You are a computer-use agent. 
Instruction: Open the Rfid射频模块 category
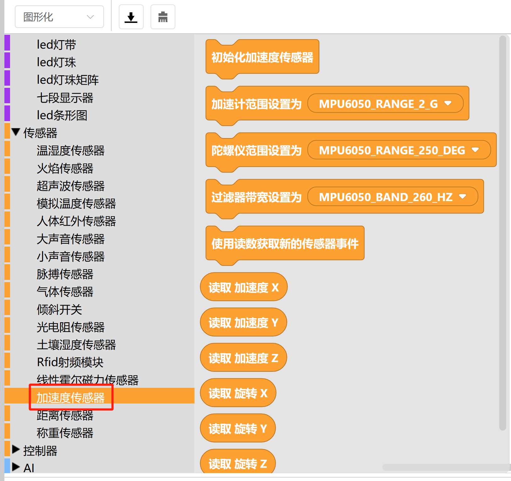coord(70,362)
